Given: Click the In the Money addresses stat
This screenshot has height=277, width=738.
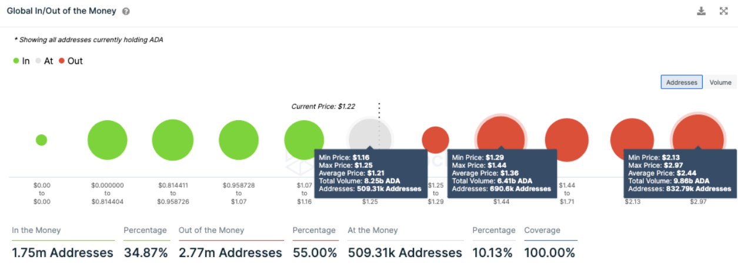Looking at the screenshot, I should tap(62, 253).
